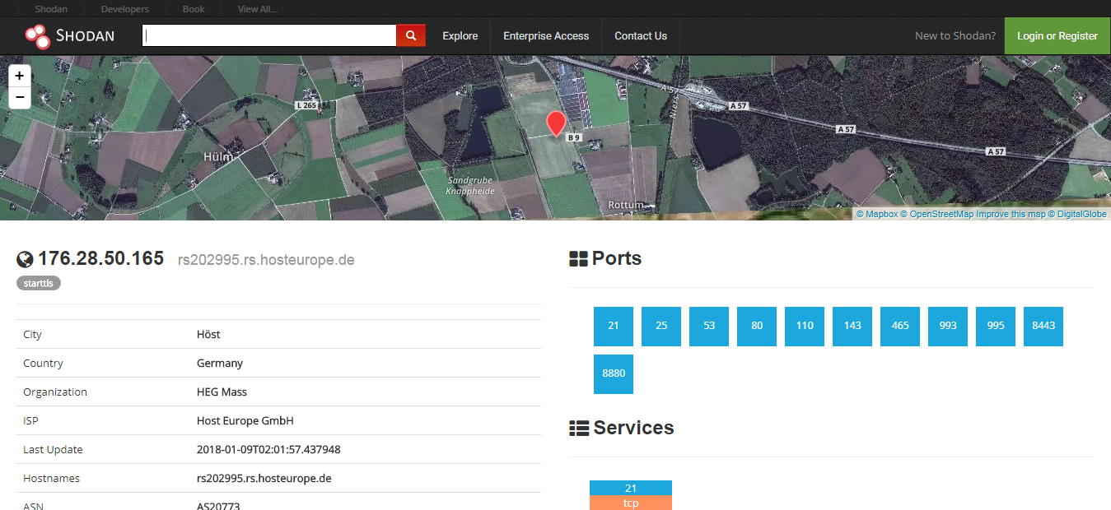This screenshot has width=1111, height=510.
Task: Click the orange tcp service label
Action: pyautogui.click(x=631, y=503)
